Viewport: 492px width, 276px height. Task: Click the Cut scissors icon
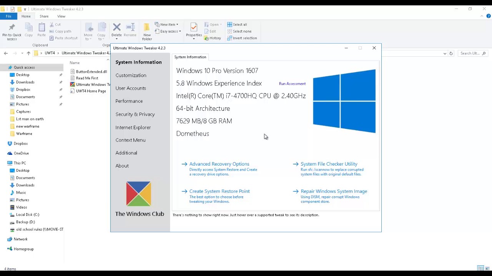point(52,25)
